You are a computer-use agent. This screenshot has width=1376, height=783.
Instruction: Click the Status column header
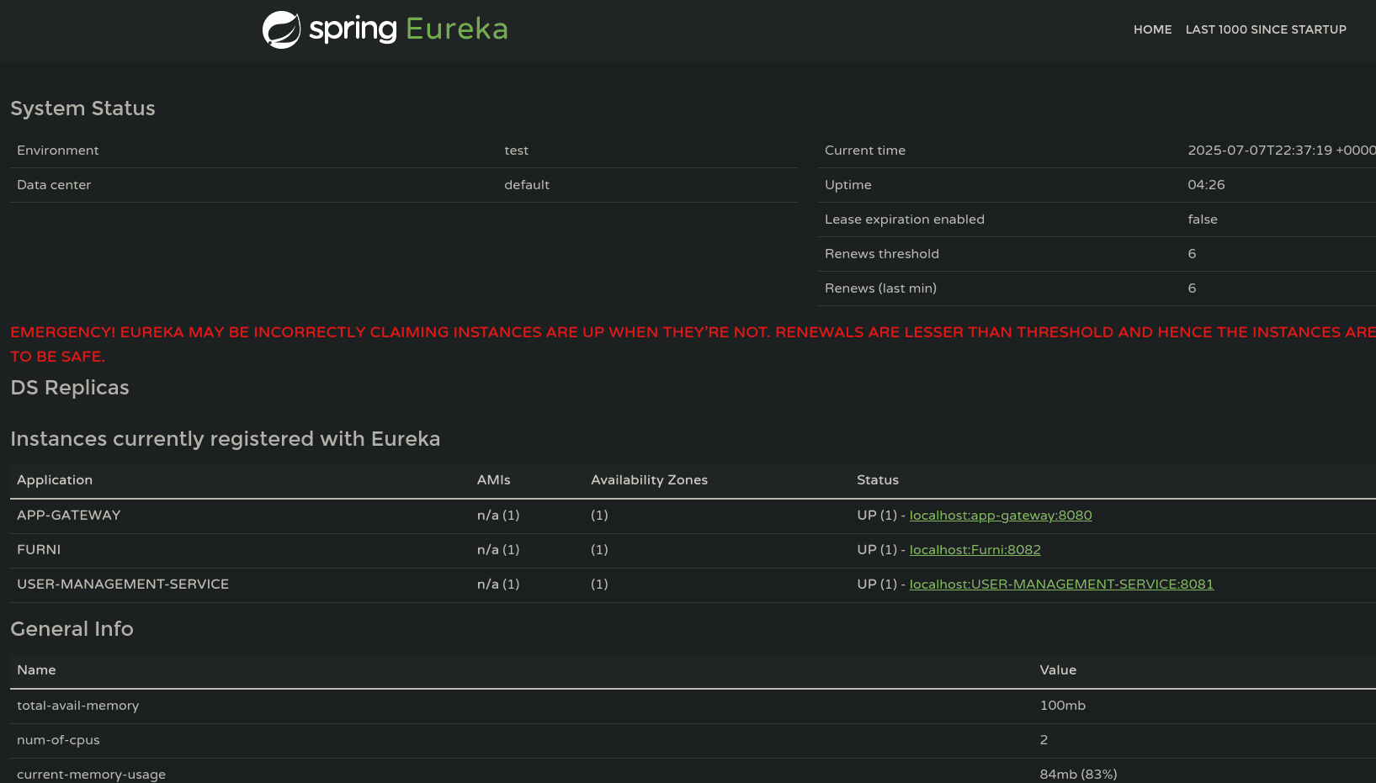click(878, 480)
